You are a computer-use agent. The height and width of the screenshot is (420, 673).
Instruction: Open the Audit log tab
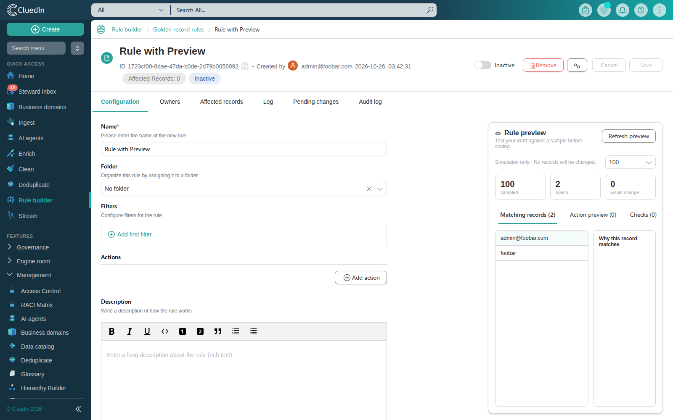pos(370,102)
